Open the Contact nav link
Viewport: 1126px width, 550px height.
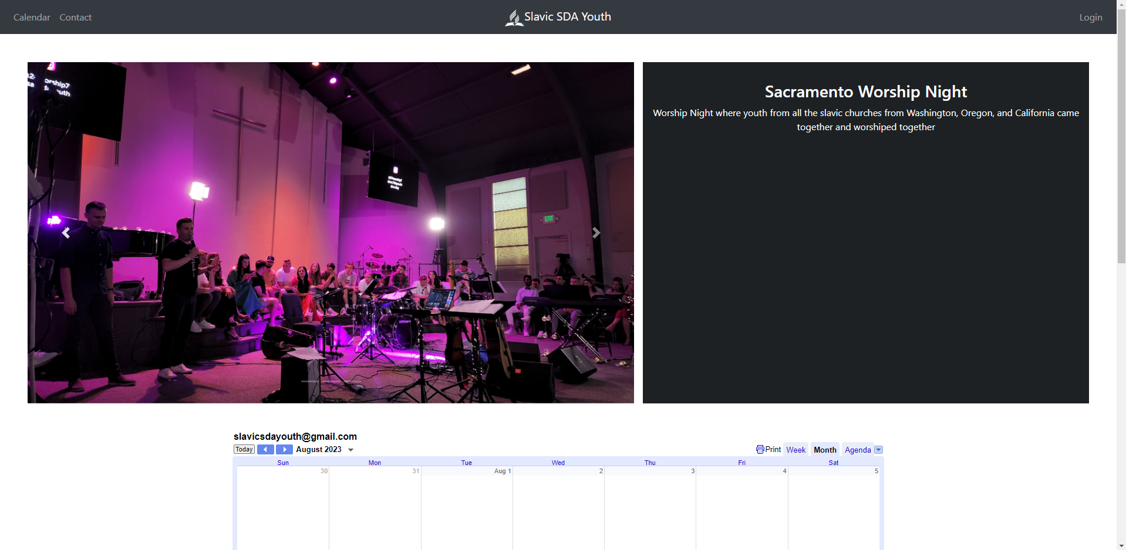point(76,18)
